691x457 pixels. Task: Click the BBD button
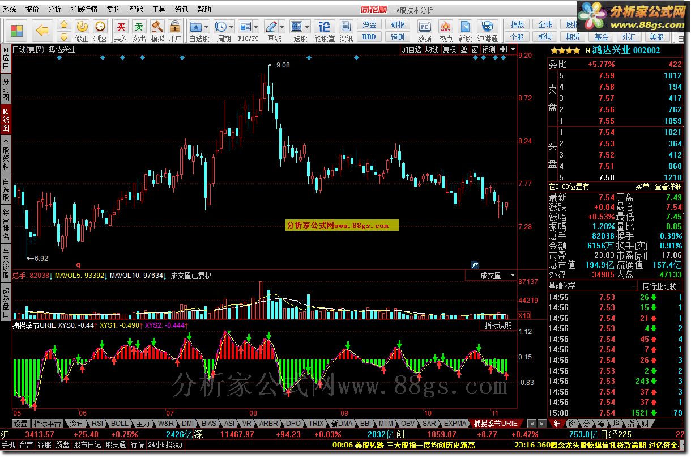[x=369, y=37]
